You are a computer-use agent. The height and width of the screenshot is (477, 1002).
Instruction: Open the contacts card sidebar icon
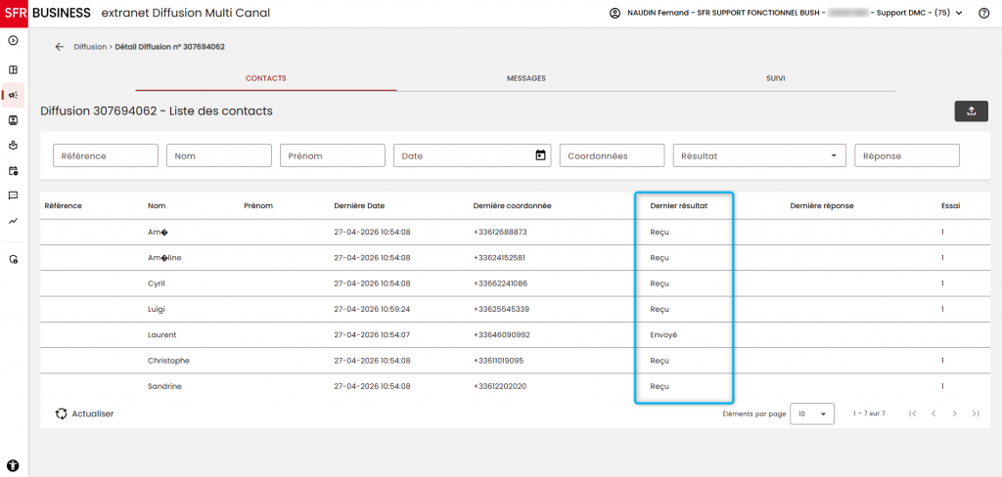click(13, 120)
